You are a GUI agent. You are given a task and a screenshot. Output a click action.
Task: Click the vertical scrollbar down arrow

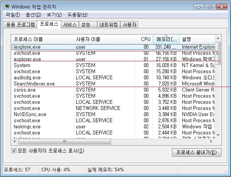click(218, 135)
